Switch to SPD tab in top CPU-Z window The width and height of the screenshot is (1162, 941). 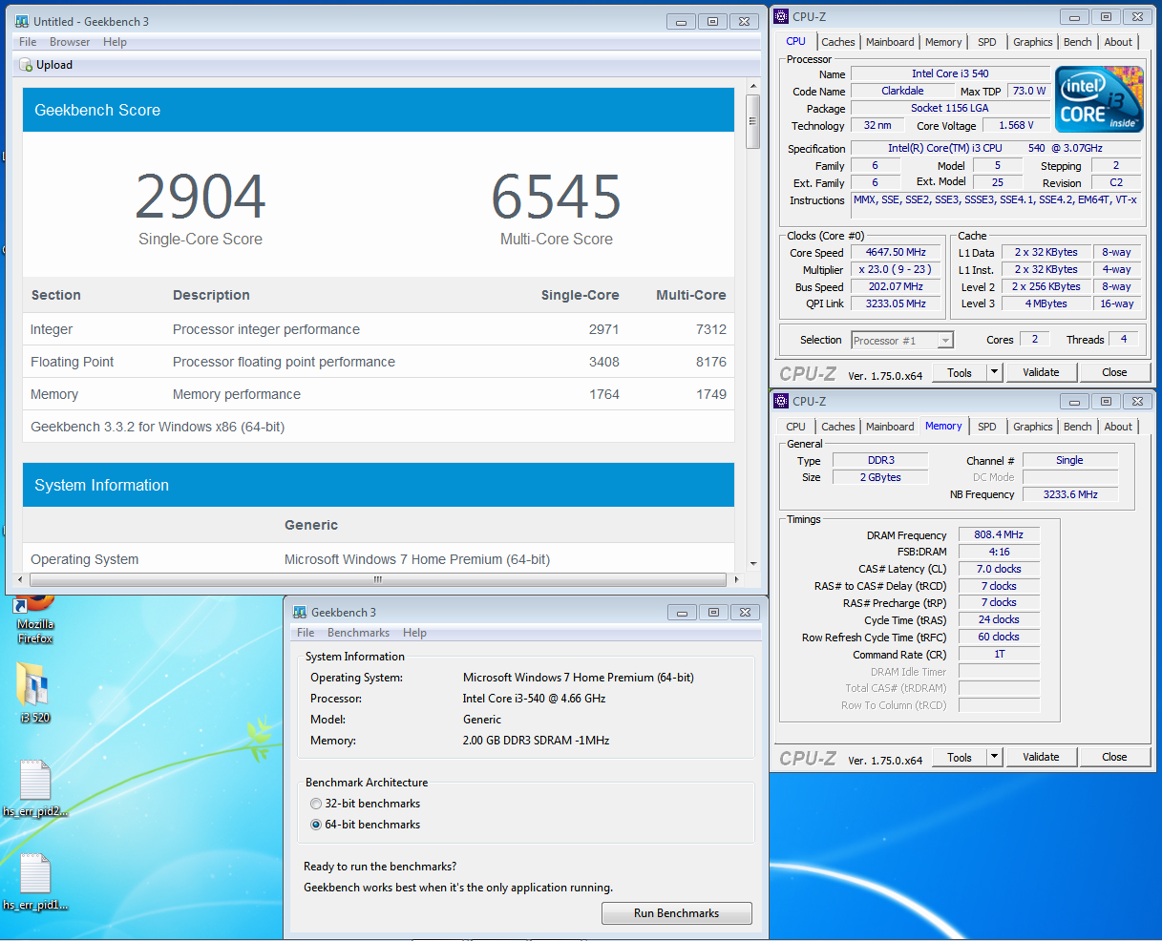coord(987,42)
